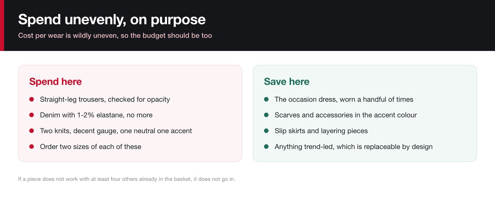Screen dimensions: 495x224
Task: Click the 'Spend here' heading
Action: coord(55,81)
